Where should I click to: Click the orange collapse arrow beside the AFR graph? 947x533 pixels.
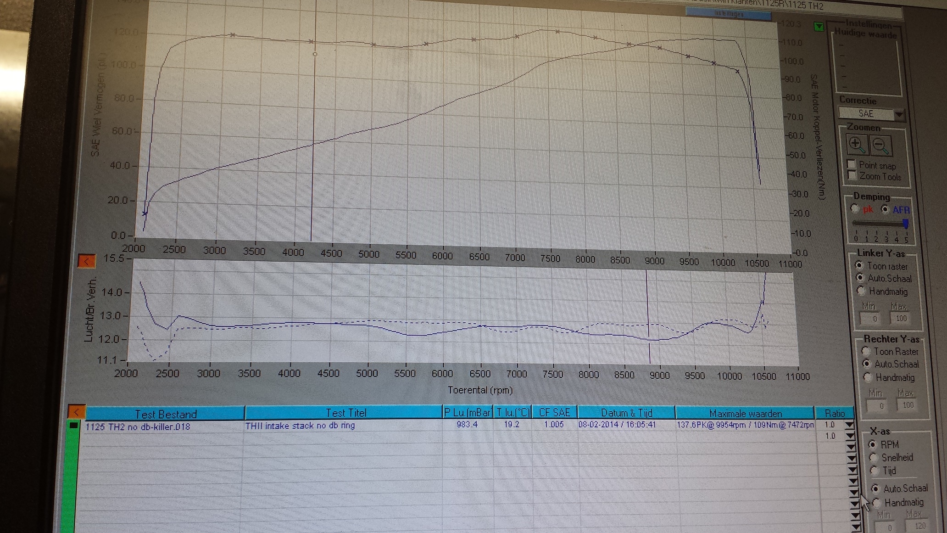click(x=86, y=261)
